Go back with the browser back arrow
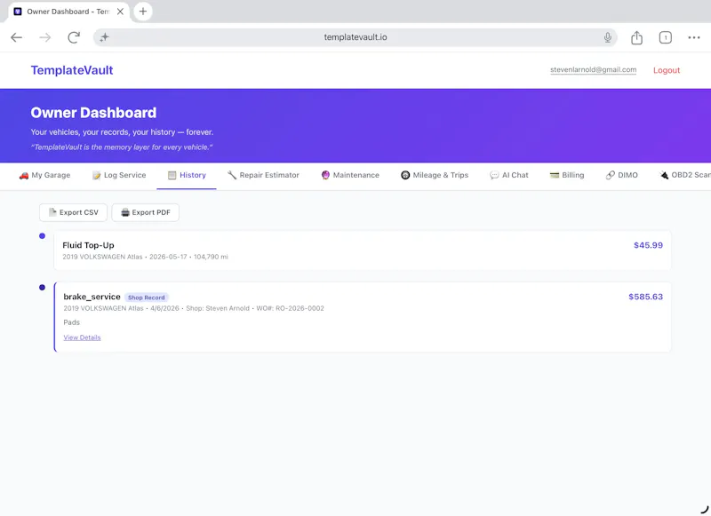The height and width of the screenshot is (516, 711). point(16,37)
